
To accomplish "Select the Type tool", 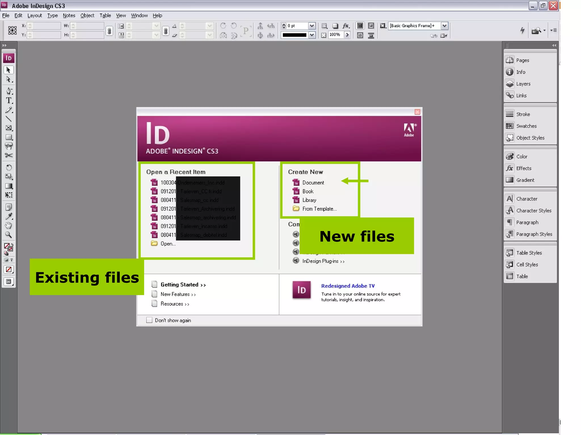I will coord(9,100).
